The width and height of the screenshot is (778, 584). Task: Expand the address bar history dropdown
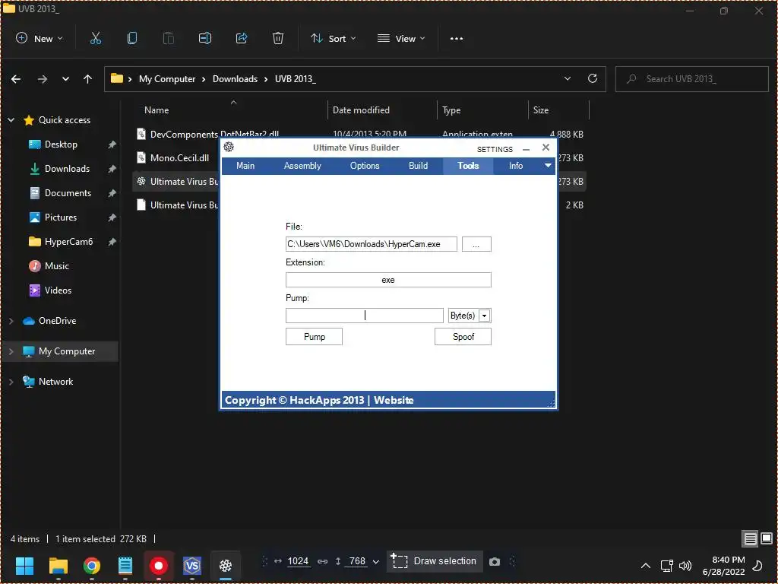pos(567,78)
